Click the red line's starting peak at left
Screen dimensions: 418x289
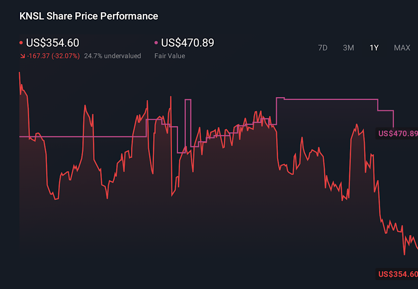(x=20, y=73)
